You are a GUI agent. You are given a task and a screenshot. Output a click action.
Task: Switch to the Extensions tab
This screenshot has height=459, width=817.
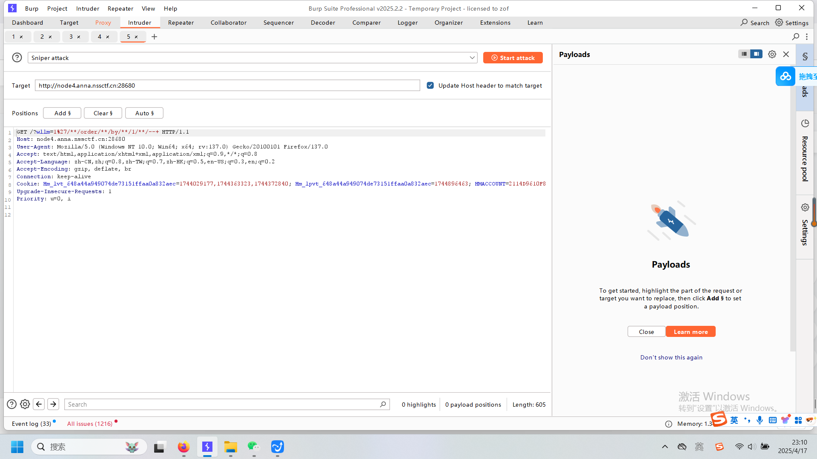point(495,23)
